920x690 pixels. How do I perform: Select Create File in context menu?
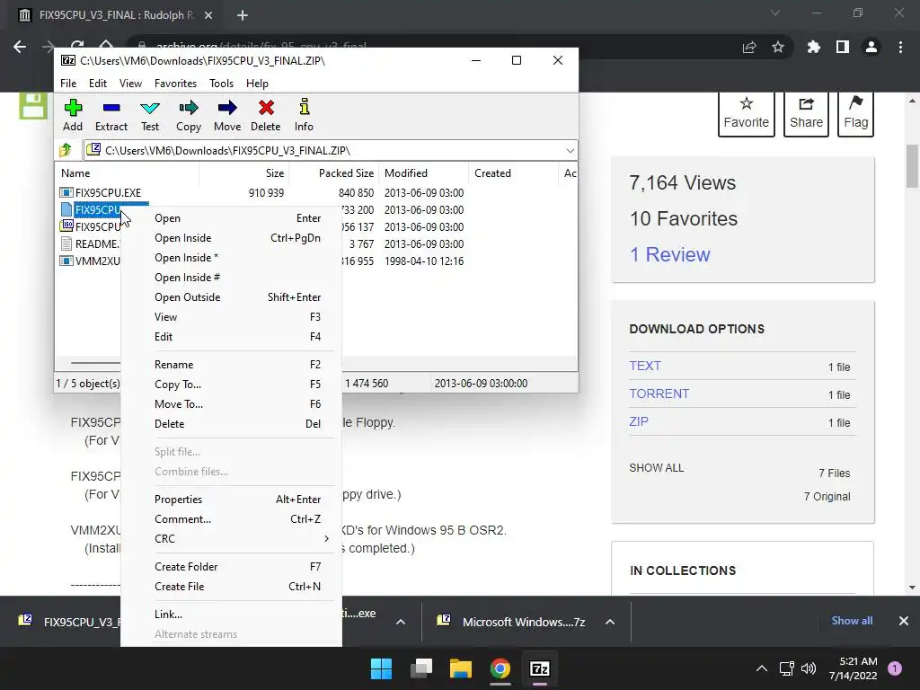[231, 587]
